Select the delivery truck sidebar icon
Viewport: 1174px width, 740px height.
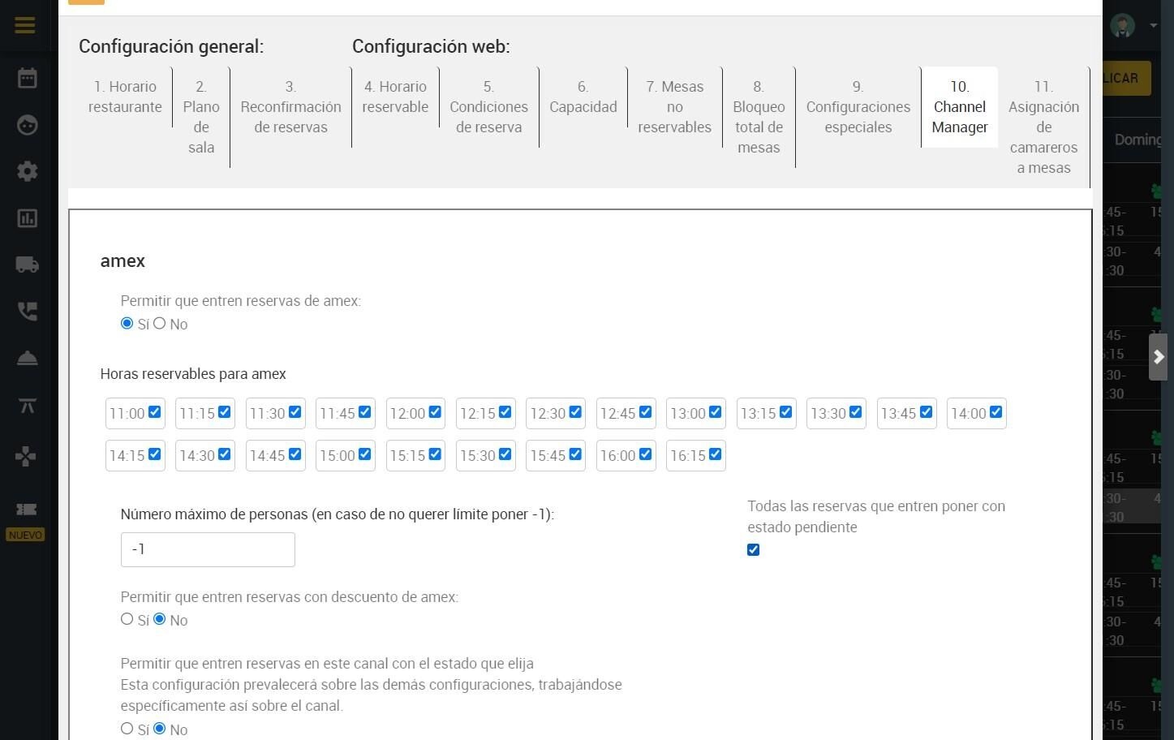27,265
